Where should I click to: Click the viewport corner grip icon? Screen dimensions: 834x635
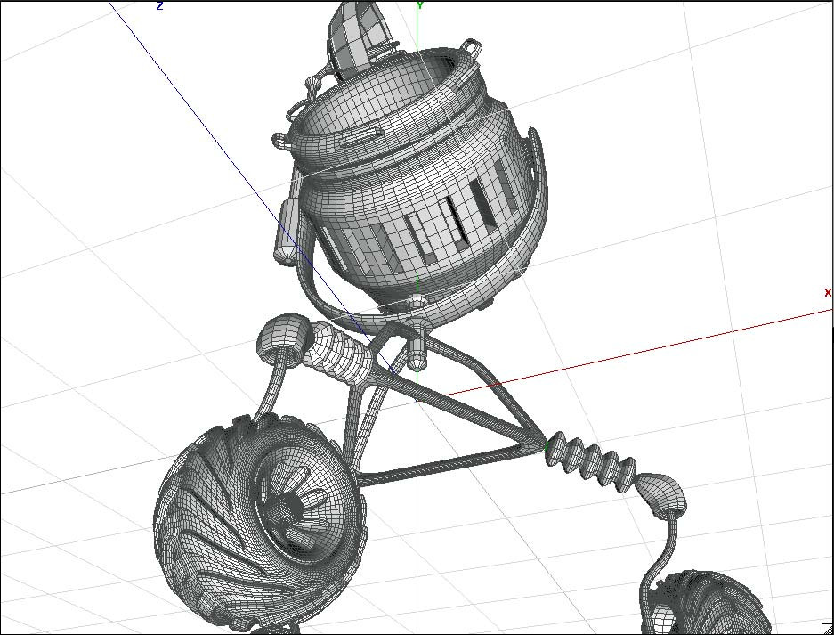click(828, 629)
